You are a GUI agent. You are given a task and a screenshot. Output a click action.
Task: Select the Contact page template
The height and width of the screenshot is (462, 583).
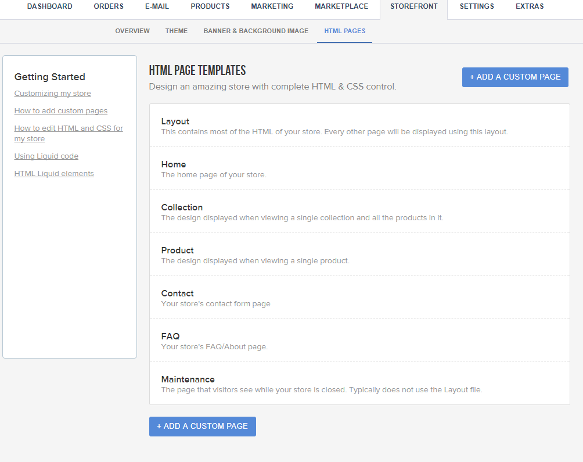(359, 298)
